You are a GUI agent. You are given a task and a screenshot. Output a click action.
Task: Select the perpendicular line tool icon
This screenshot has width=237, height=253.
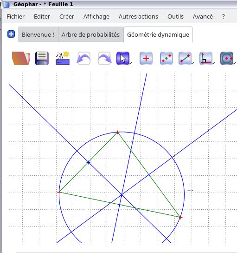point(206,58)
